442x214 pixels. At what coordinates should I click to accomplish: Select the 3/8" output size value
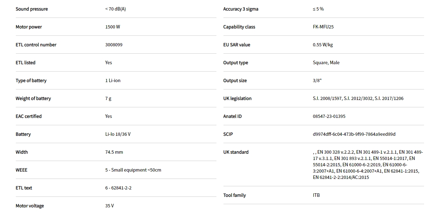pyautogui.click(x=317, y=81)
